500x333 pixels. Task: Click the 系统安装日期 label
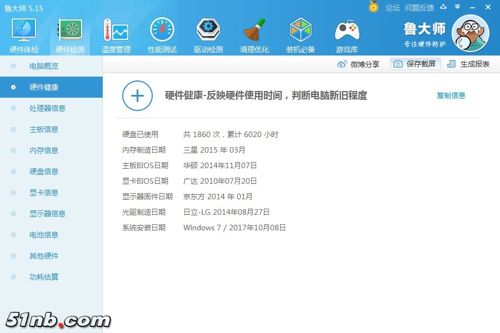click(144, 228)
